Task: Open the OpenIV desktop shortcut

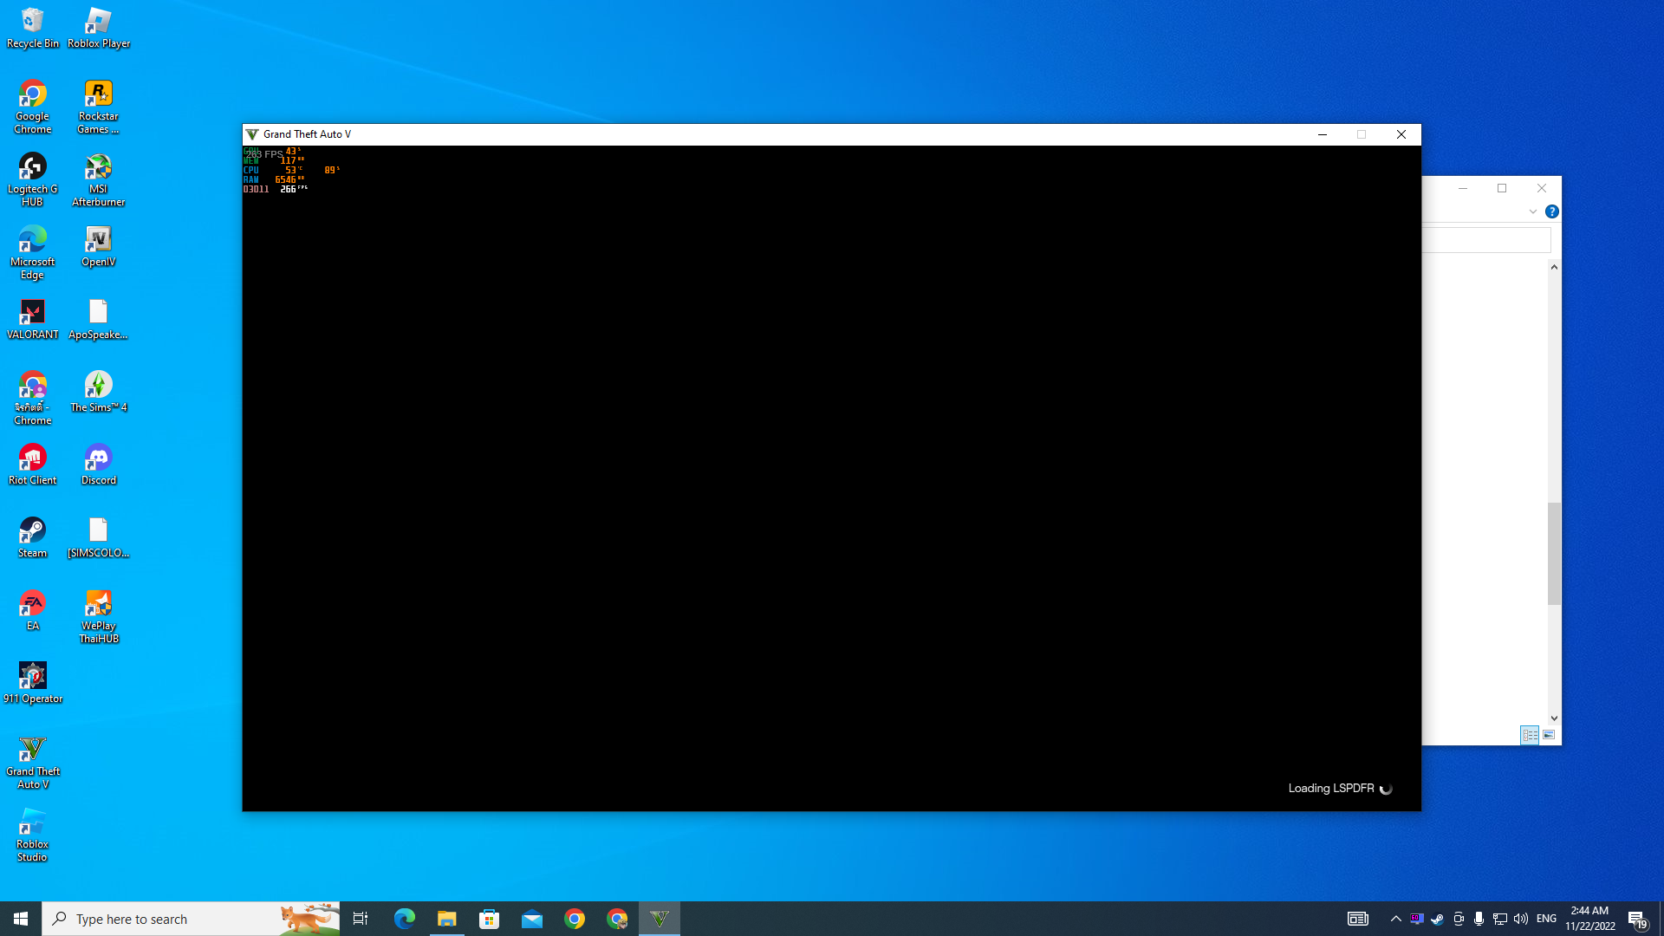Action: (x=98, y=246)
